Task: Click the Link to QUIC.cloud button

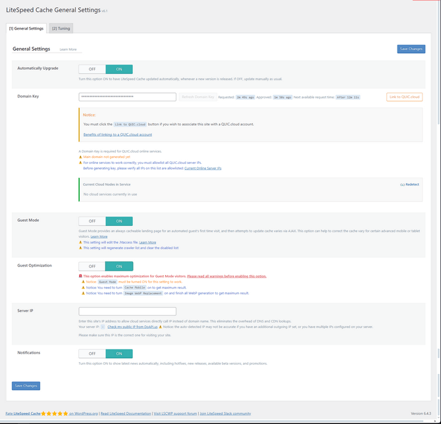Action: click(x=404, y=97)
